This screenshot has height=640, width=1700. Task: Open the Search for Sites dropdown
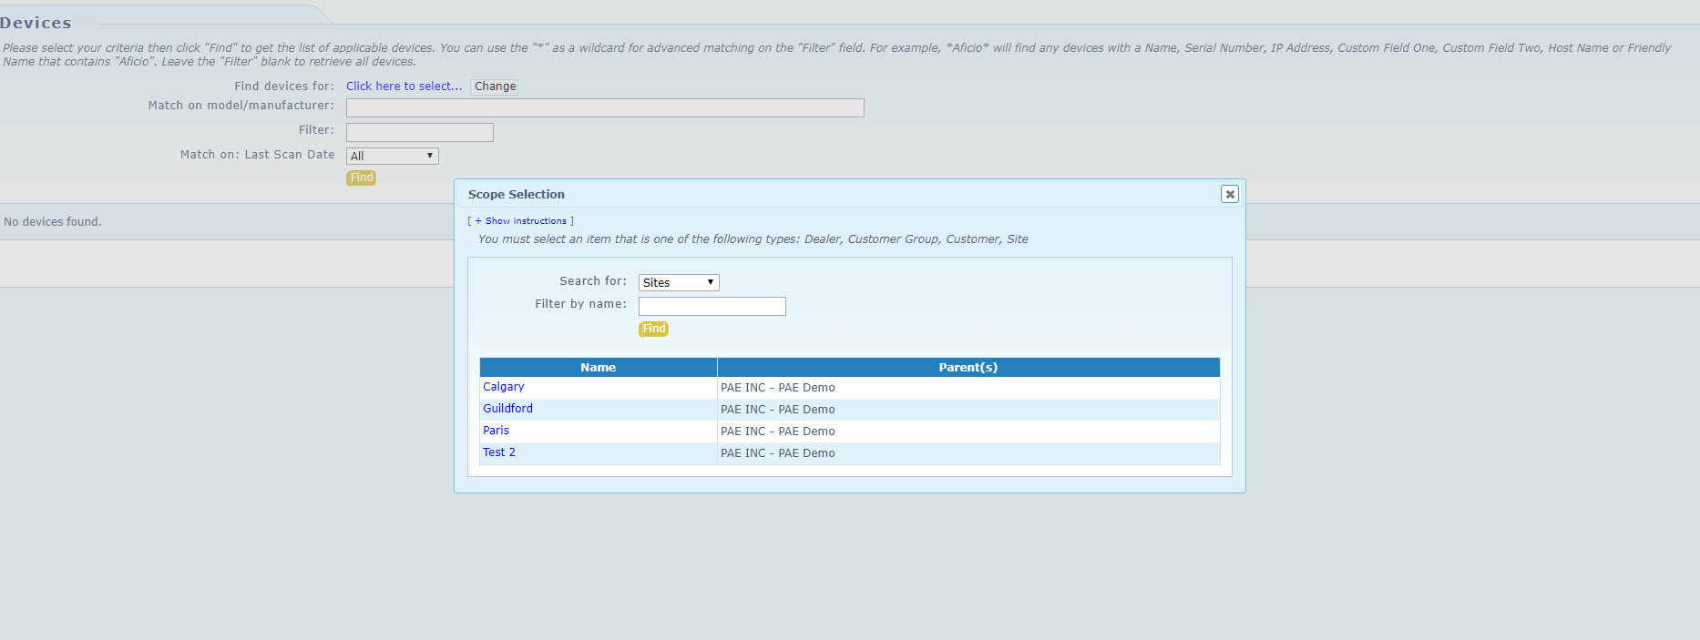tap(679, 282)
